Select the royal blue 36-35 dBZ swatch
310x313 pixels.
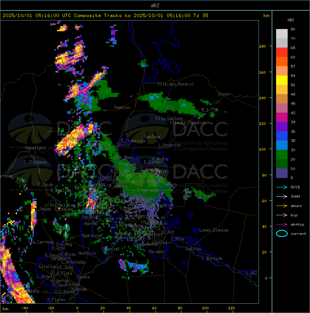point(282,136)
